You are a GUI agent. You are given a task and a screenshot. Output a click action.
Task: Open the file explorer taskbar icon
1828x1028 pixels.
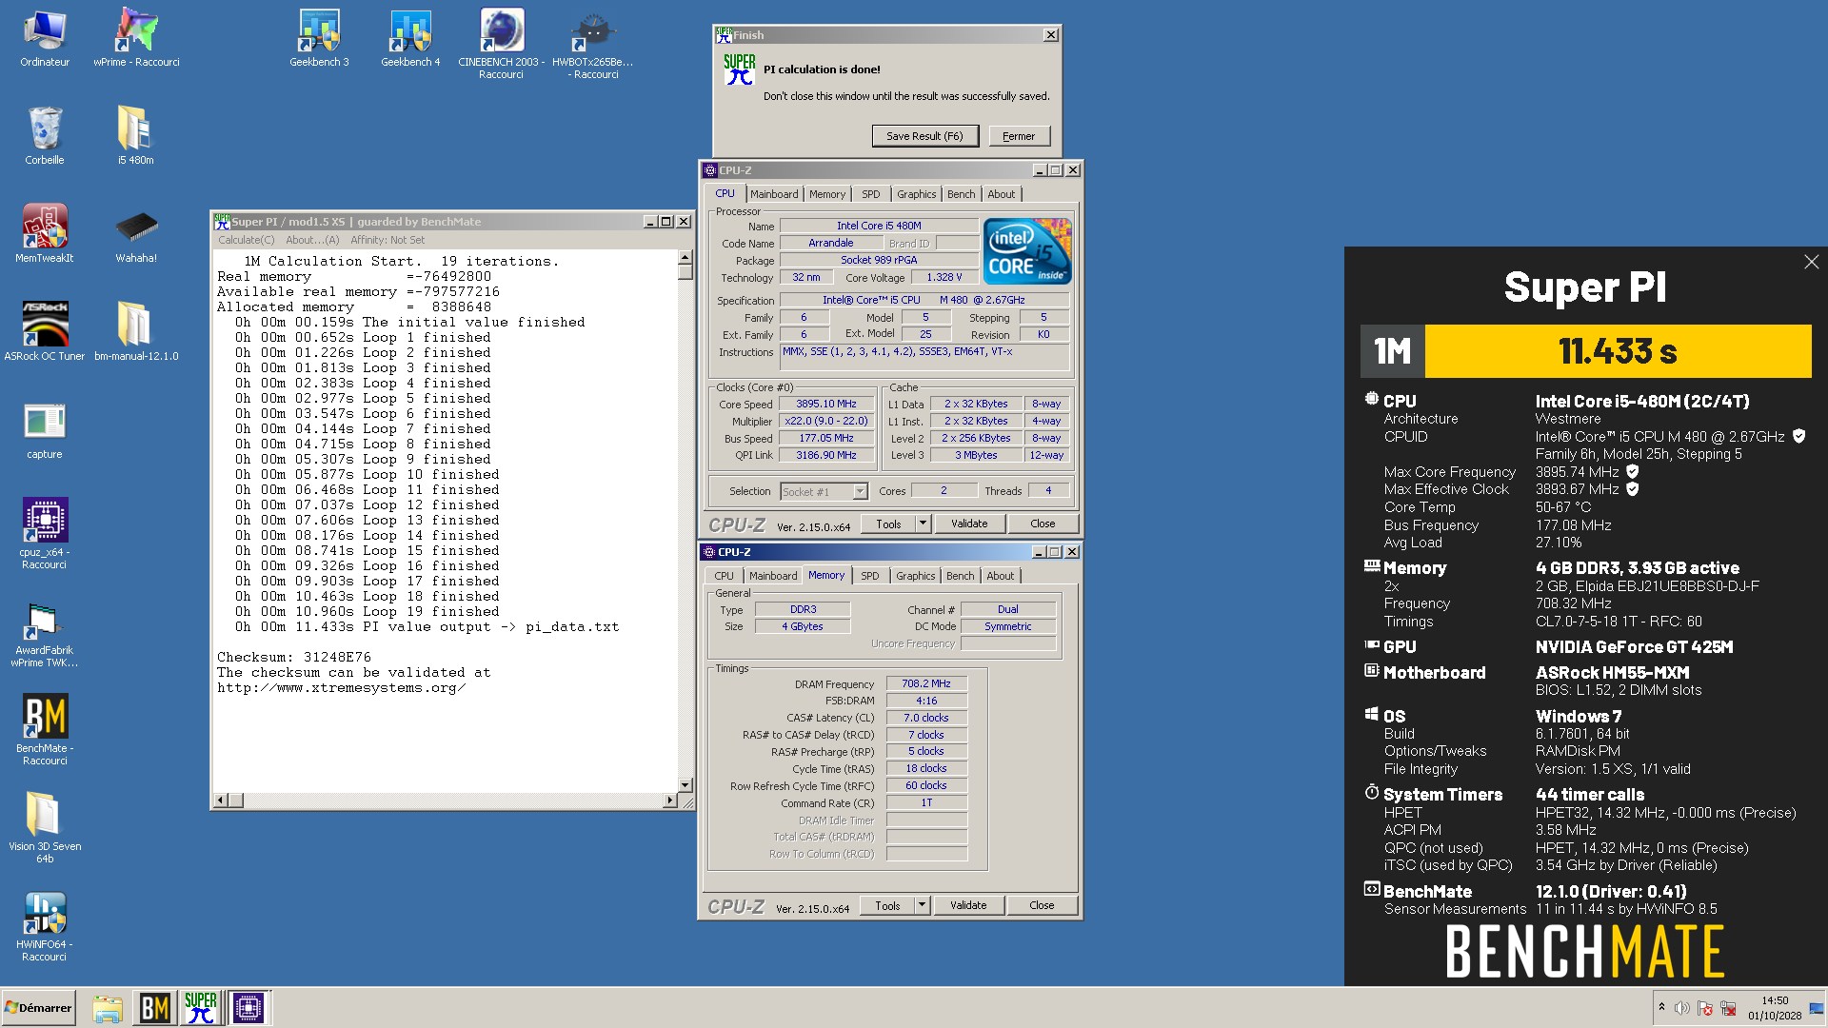click(108, 1007)
